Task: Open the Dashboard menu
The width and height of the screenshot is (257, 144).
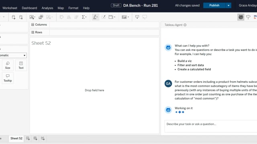Action: pyautogui.click(x=29, y=8)
